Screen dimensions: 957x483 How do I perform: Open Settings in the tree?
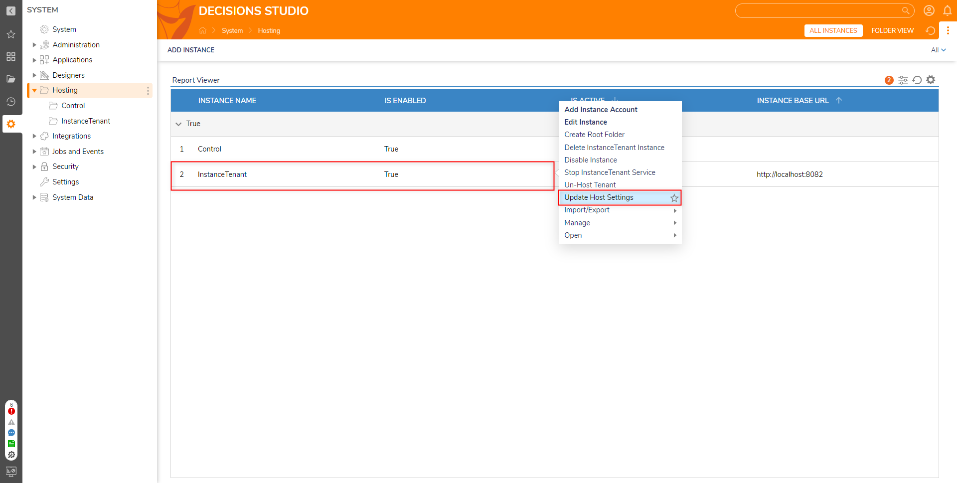click(x=65, y=182)
